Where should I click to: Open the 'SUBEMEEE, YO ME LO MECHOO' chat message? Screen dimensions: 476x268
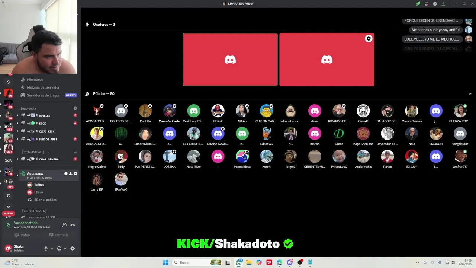click(431, 39)
